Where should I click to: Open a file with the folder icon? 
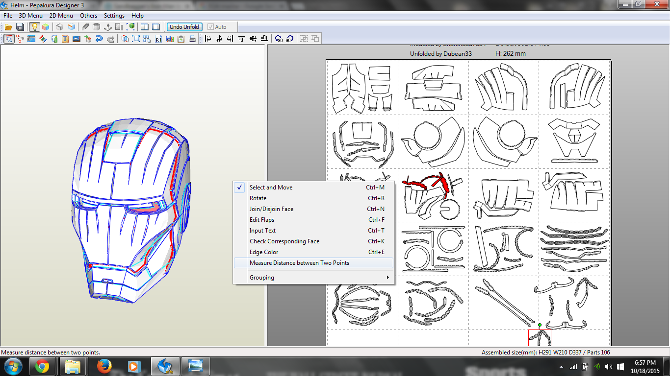coord(8,27)
